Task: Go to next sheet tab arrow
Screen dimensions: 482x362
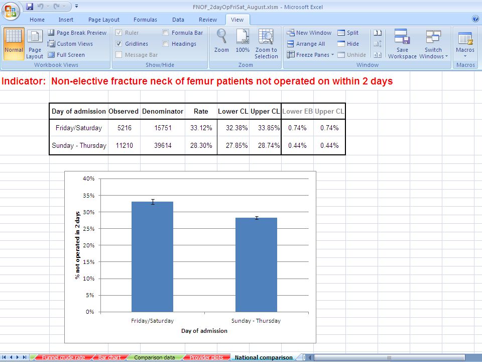Action: 18,357
